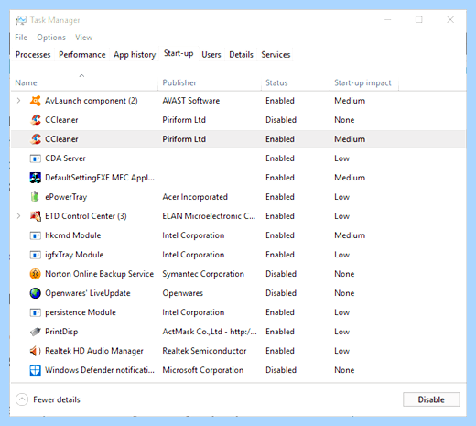Click the enabled CCleaner row icon
This screenshot has width=476, height=426.
tap(36, 139)
